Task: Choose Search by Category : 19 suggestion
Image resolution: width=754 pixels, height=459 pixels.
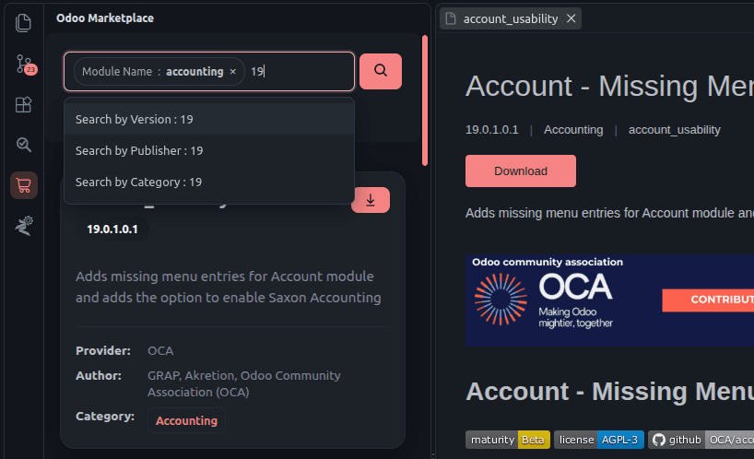Action: [209, 182]
